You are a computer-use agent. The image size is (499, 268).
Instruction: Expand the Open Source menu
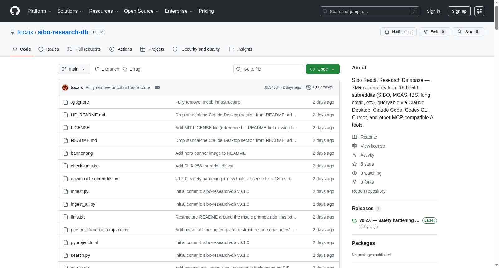click(142, 11)
